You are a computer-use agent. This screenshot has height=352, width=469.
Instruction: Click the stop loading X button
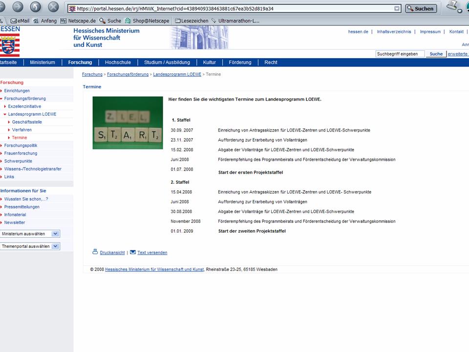click(x=53, y=7)
